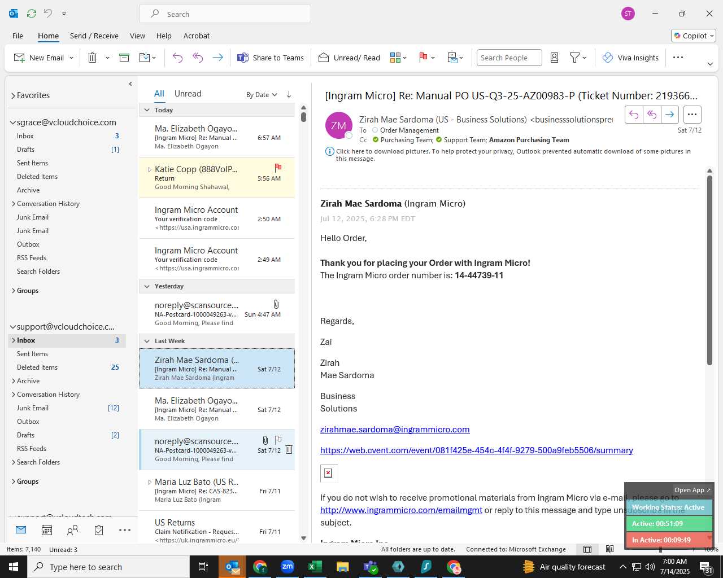
Task: Collapse the Last Week group header
Action: coord(147,341)
